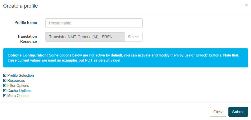
Task: Focus the Profile name text field
Action: 94,23
